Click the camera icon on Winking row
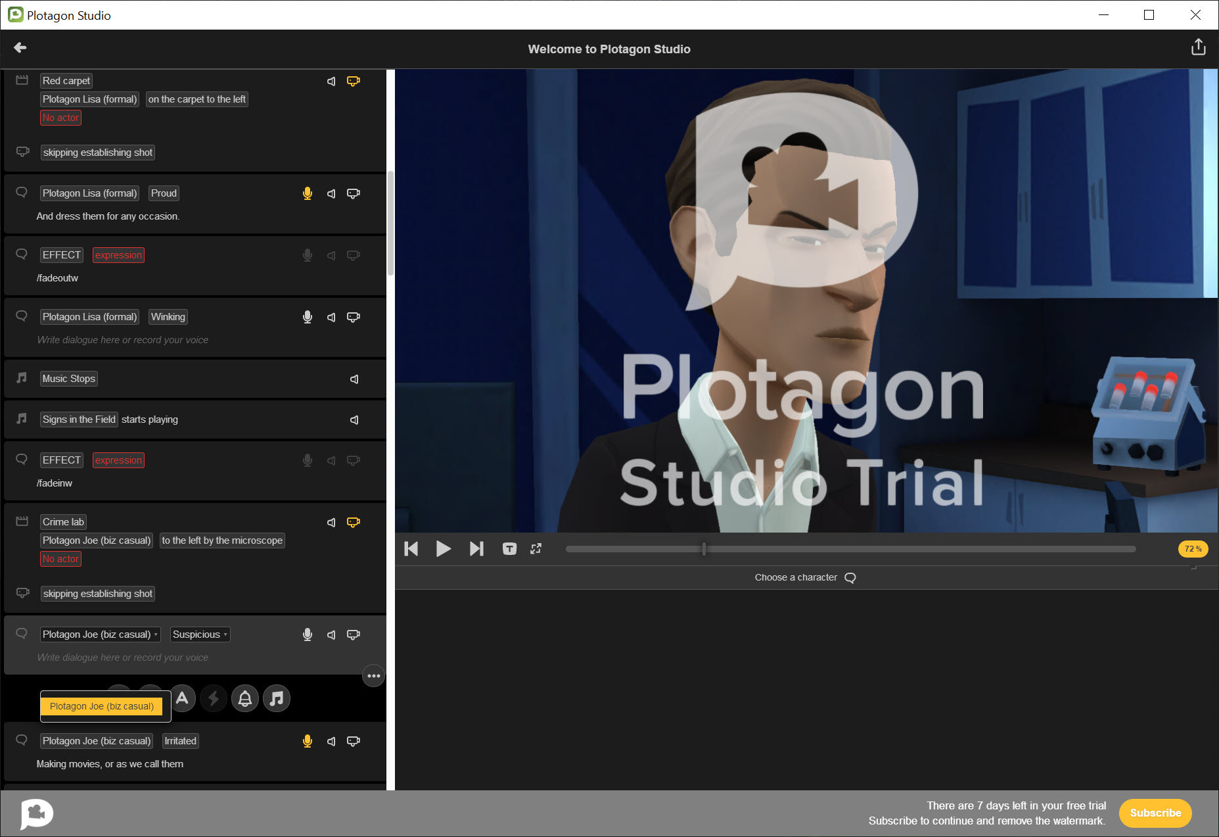Screen dimensions: 1219x837 354,317
